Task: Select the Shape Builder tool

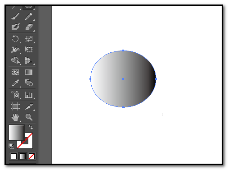Action: click(15, 60)
